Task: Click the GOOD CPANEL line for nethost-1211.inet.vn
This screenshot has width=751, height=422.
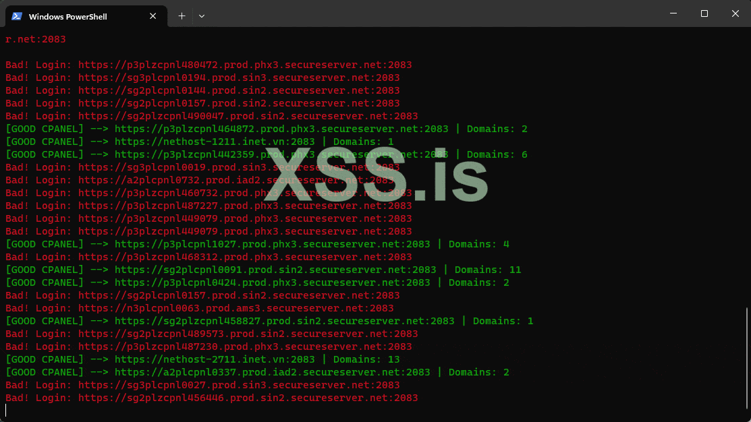Action: 200,142
